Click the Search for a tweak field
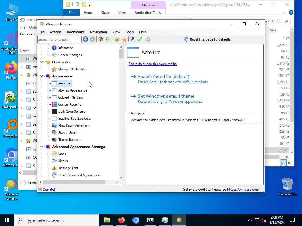302x226 pixels. (x=60, y=39)
